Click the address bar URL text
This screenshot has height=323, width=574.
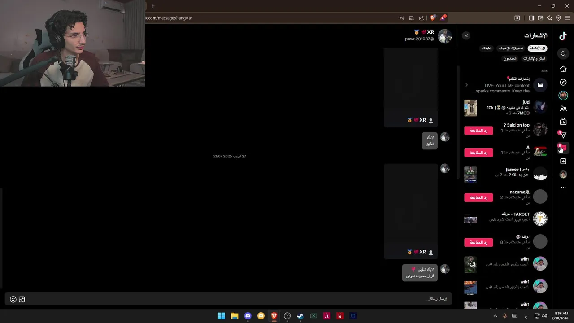tap(169, 18)
